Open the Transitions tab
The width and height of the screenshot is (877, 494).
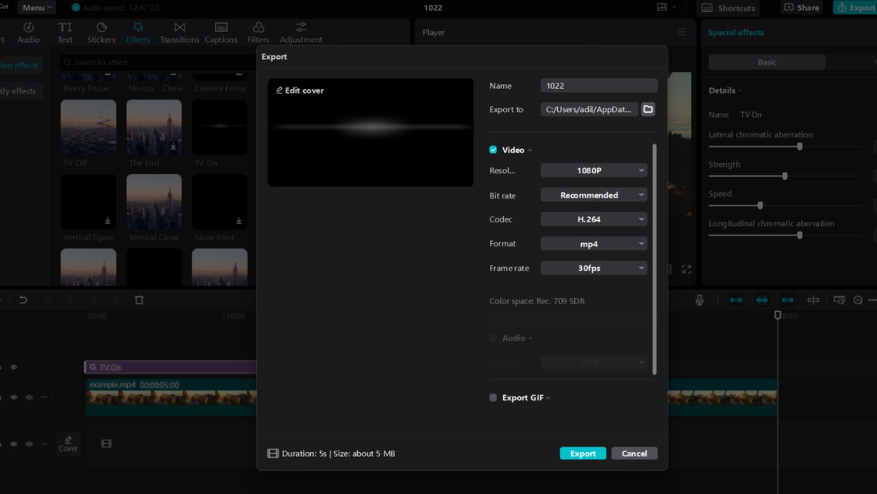click(x=179, y=33)
